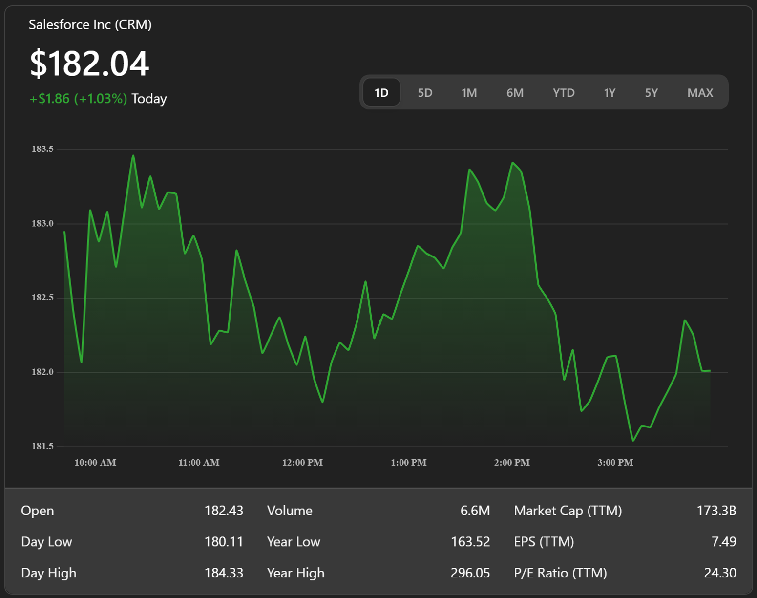Select the Market Cap (TTM) label
Screen dimensions: 757x598
[x=568, y=511]
